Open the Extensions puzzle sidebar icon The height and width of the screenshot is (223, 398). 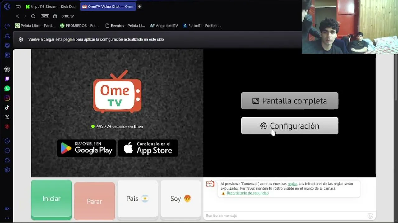[x=7, y=160]
